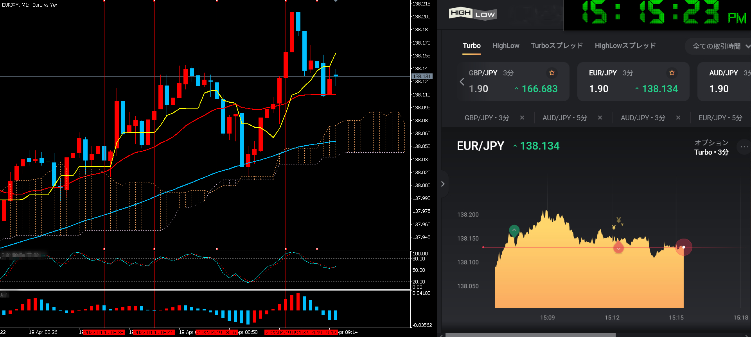Favorite the GBP/JPY 3分 card star

552,73
